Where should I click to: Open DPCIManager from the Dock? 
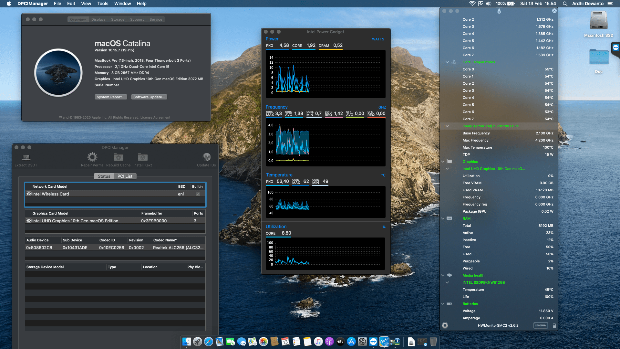click(395, 342)
